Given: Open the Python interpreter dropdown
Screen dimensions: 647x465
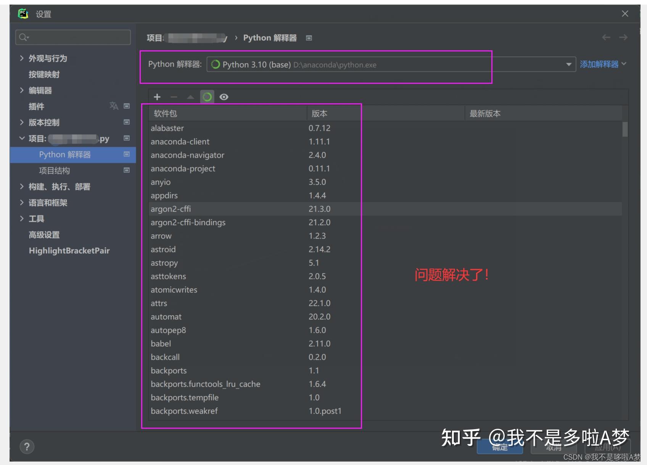Looking at the screenshot, I should pos(568,64).
